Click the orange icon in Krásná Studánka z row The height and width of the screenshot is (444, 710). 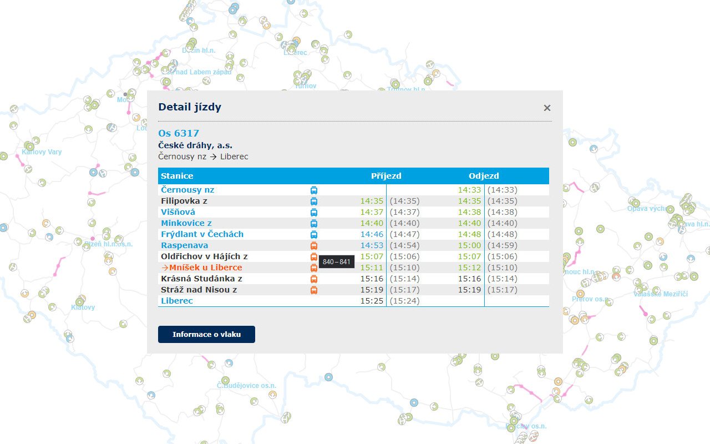click(313, 279)
